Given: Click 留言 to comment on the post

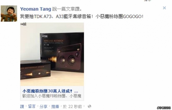Looking at the screenshot, I should [x=32, y=107].
